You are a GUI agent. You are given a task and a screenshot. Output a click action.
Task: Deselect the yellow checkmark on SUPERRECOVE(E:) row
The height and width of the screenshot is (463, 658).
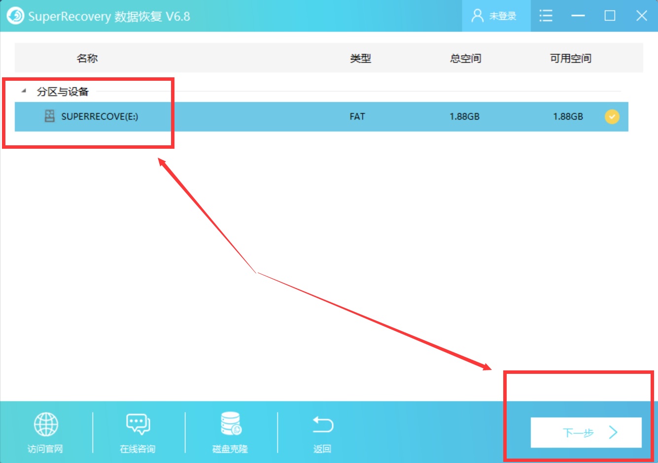pos(612,117)
